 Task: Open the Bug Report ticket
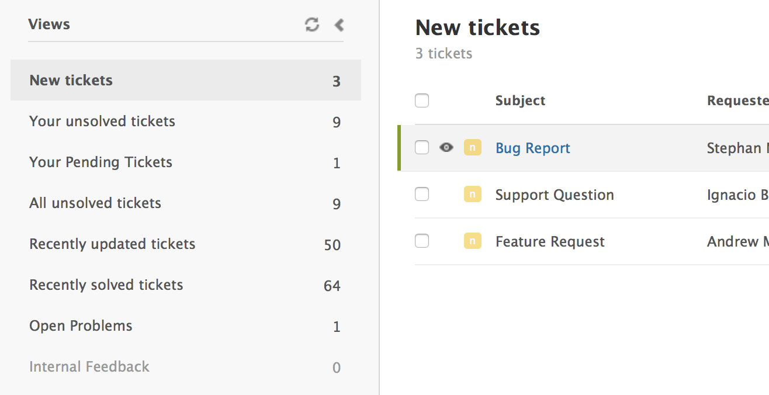coord(532,148)
